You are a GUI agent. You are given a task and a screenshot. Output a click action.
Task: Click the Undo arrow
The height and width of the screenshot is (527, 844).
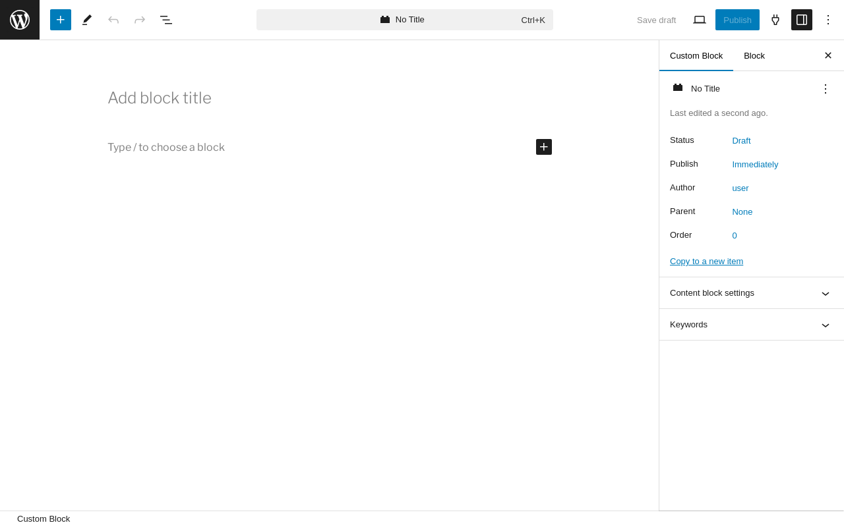[x=113, y=20]
